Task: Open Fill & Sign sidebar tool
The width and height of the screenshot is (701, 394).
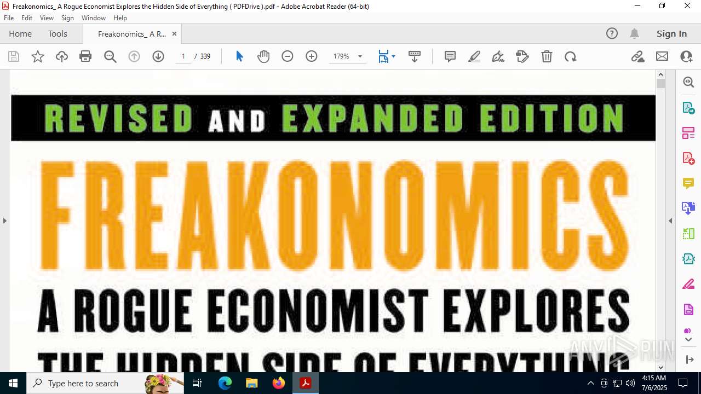Action: click(688, 285)
